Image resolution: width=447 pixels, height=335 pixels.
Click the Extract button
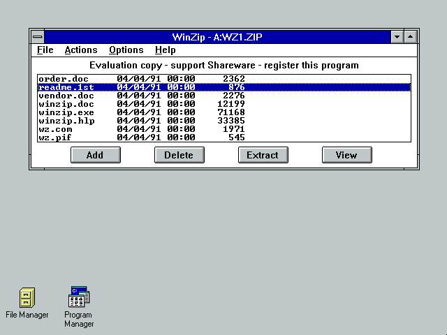(263, 155)
